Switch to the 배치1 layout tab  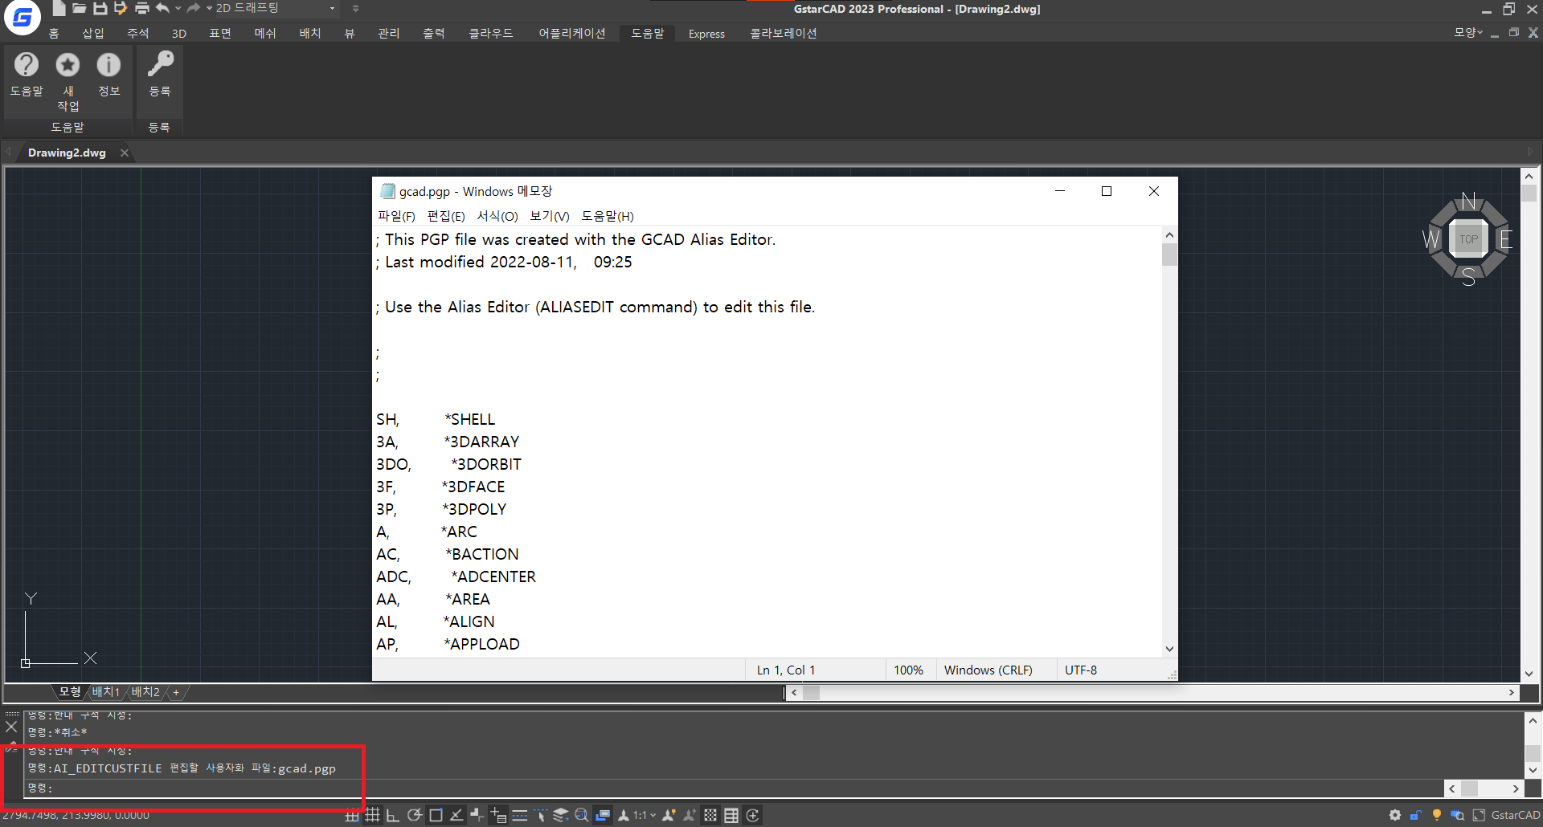coord(106,692)
